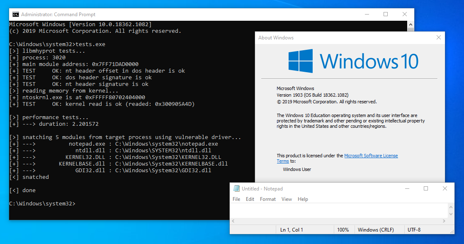The width and height of the screenshot is (464, 244).
Task: Click the 'performance tests...' output line
Action: pos(49,117)
